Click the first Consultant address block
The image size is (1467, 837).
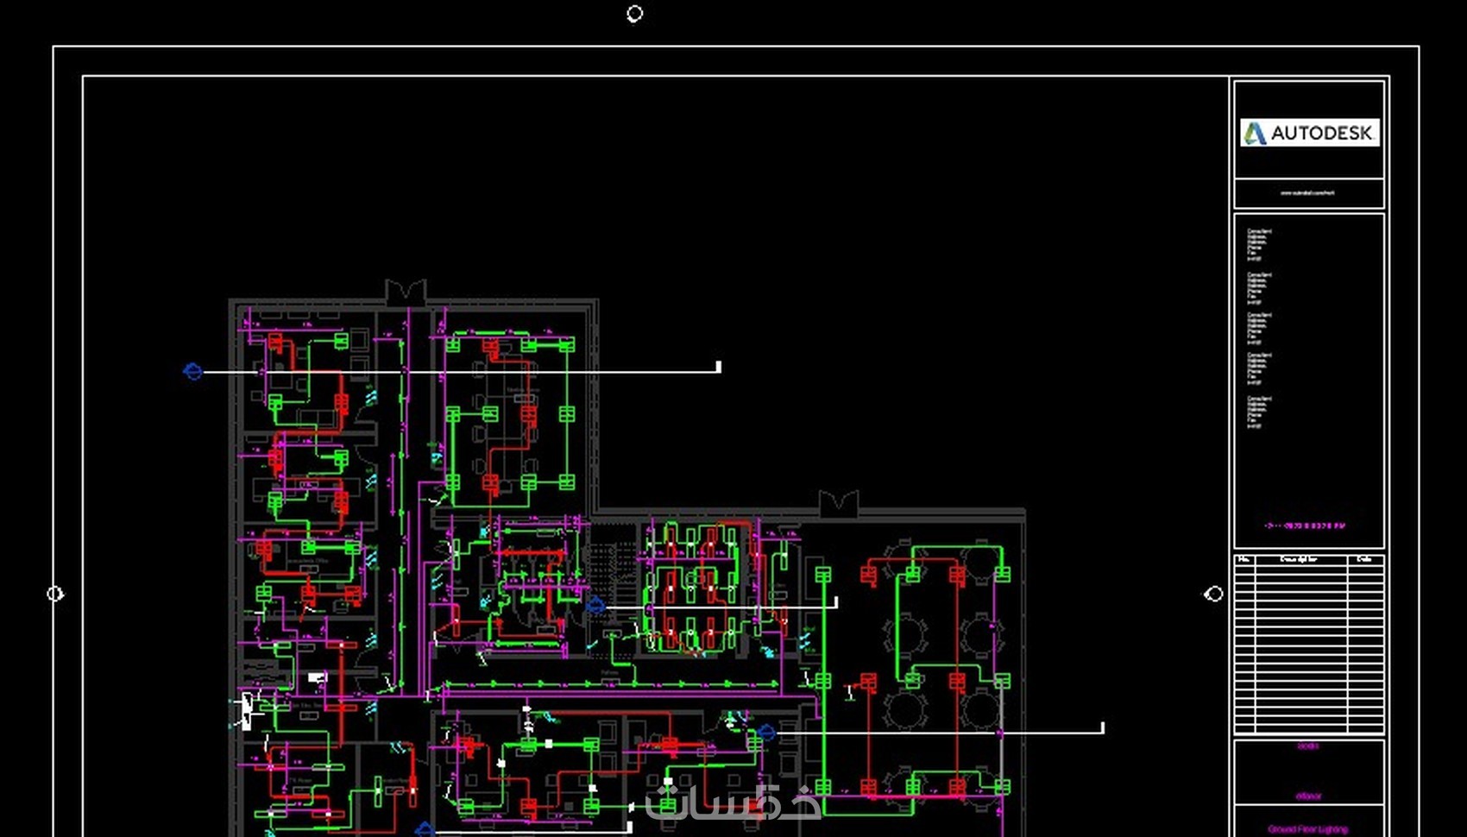click(x=1259, y=244)
